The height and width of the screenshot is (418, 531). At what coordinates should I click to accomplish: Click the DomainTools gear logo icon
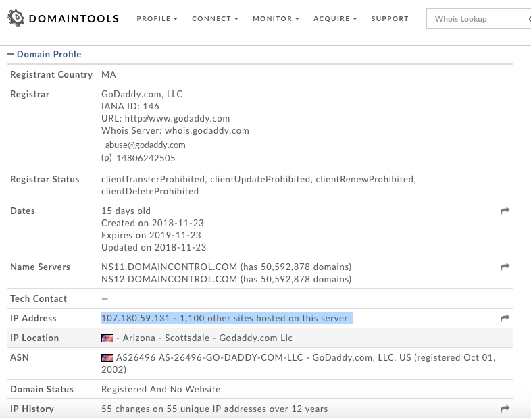(x=15, y=19)
